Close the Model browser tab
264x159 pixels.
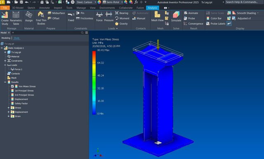[x=9, y=33]
